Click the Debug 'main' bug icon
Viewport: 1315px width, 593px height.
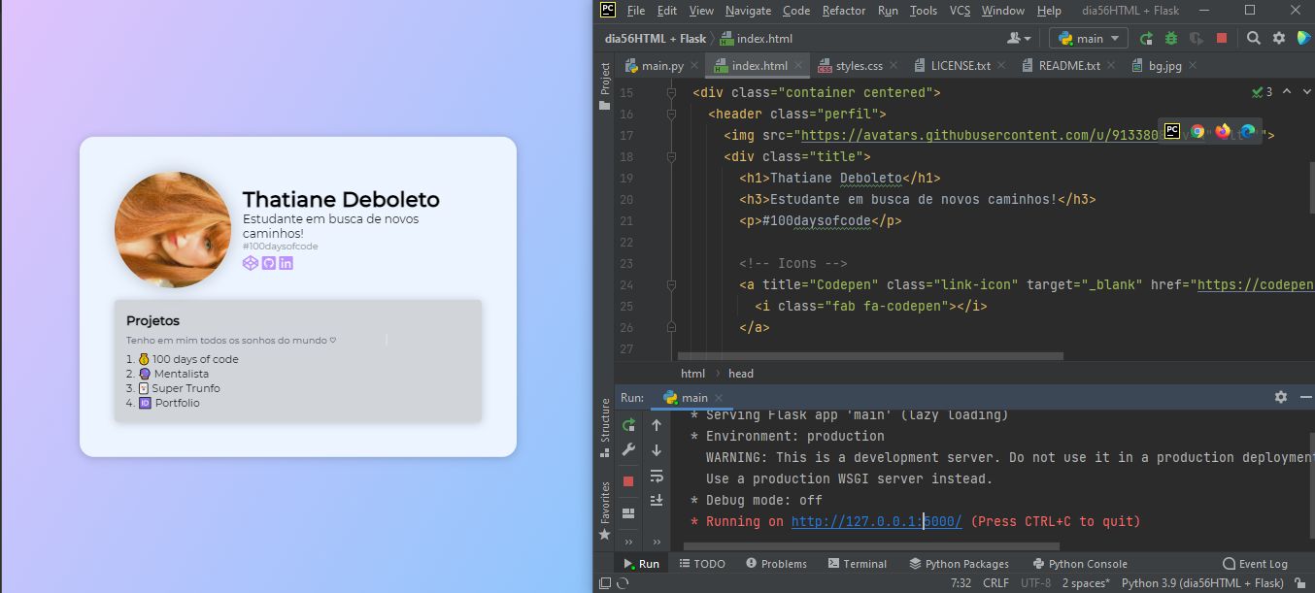(1171, 39)
